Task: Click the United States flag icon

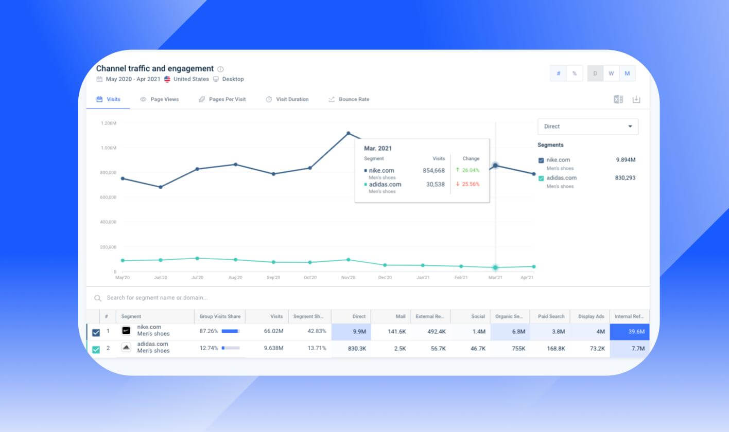Action: pyautogui.click(x=166, y=79)
